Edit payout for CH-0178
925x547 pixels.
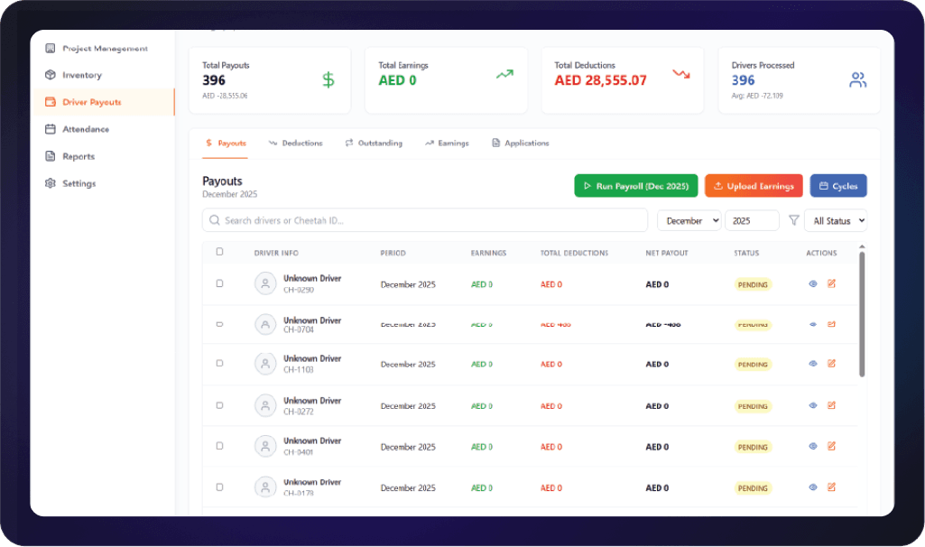831,487
